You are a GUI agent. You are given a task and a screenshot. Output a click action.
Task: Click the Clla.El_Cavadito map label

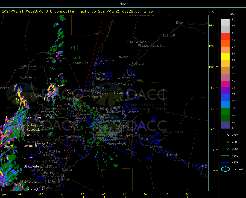[151, 45]
